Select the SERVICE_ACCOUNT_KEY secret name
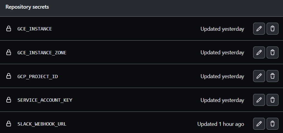Screen dimensions: 283x133 click(x=45, y=100)
